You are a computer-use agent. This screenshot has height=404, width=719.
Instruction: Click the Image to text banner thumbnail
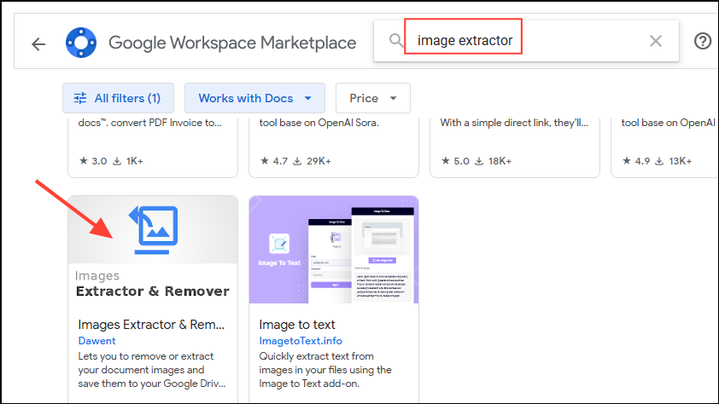coord(334,250)
